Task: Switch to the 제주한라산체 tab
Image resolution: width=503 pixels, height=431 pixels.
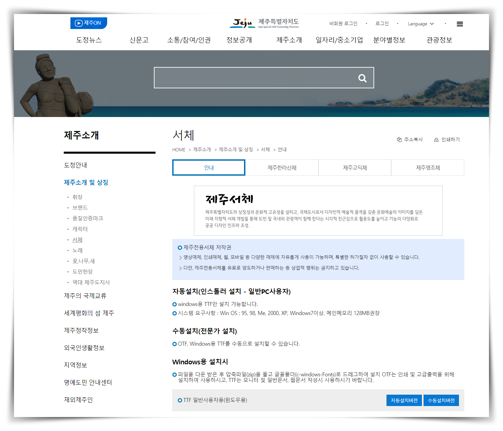Action: point(282,168)
